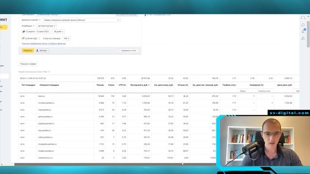Open the date range field 13 апреля – 12 июля 2023
The image size is (310, 174).
(36, 31)
